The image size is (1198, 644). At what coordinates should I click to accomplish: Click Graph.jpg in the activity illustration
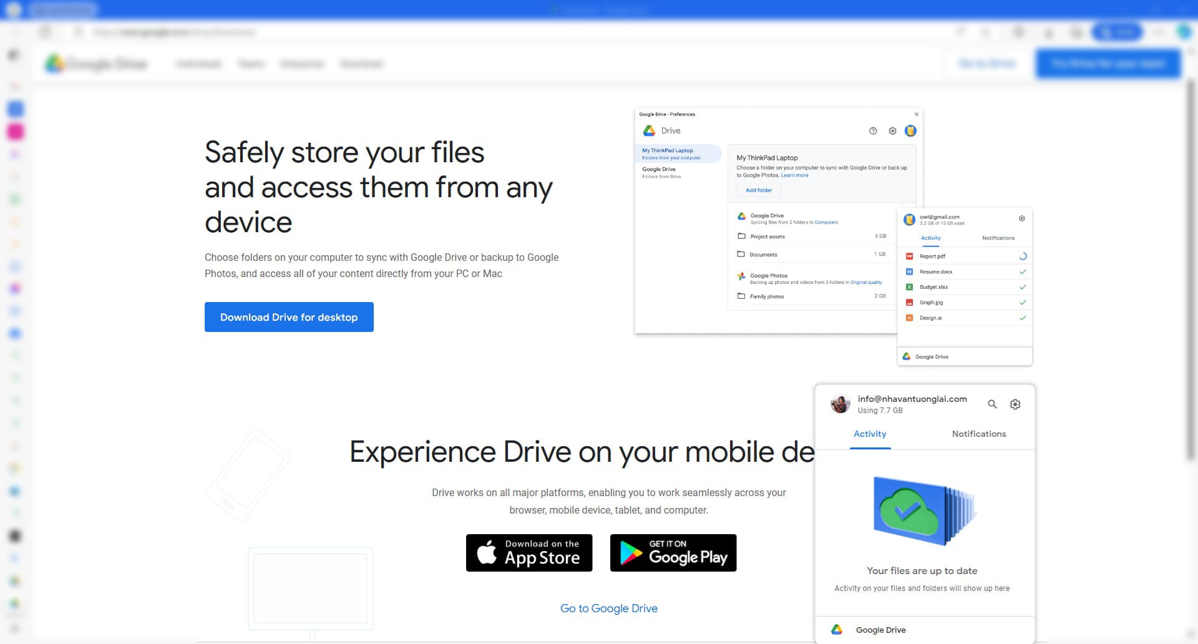pos(965,303)
